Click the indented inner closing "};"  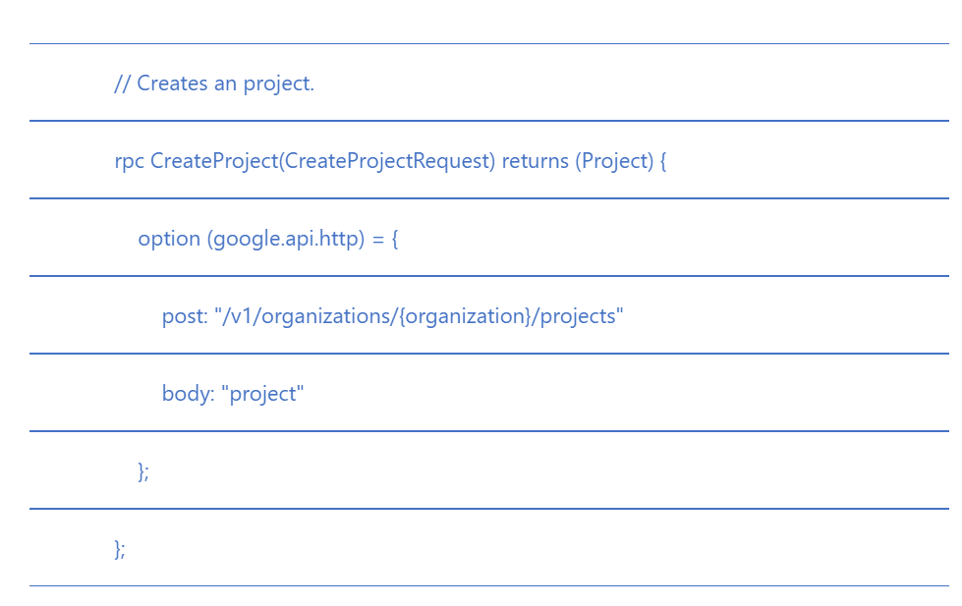[143, 471]
